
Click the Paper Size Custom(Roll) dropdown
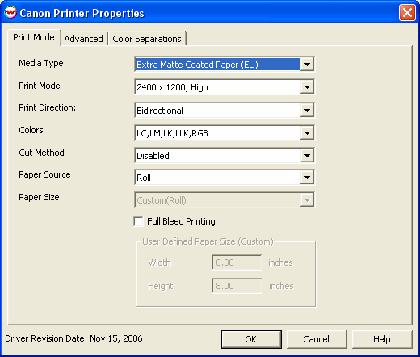pos(225,200)
